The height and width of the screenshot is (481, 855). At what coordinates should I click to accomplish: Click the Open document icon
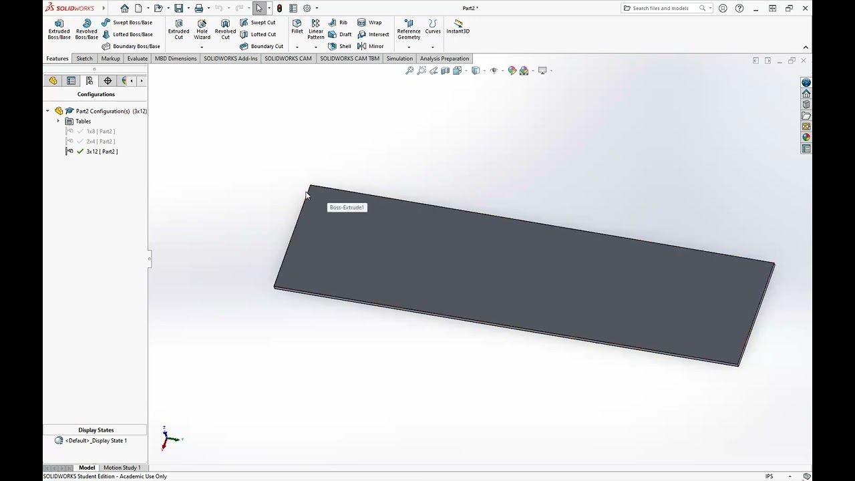(158, 8)
